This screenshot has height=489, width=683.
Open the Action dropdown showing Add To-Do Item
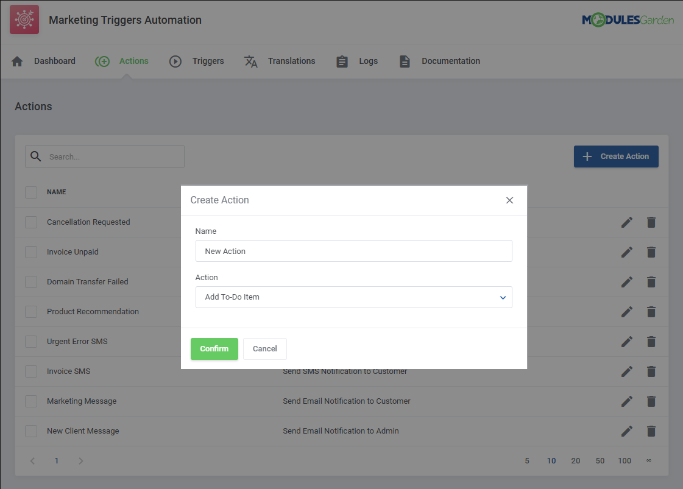[x=354, y=297]
